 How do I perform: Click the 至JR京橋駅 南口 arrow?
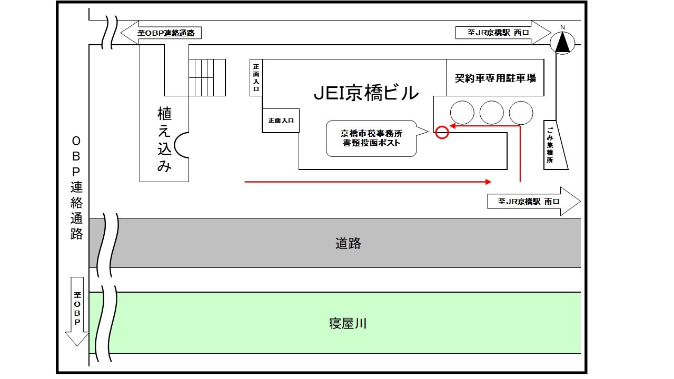click(x=533, y=201)
